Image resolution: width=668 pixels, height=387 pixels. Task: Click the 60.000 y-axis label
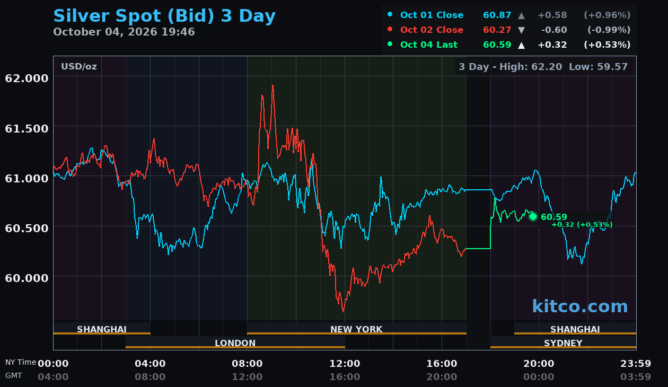(27, 278)
